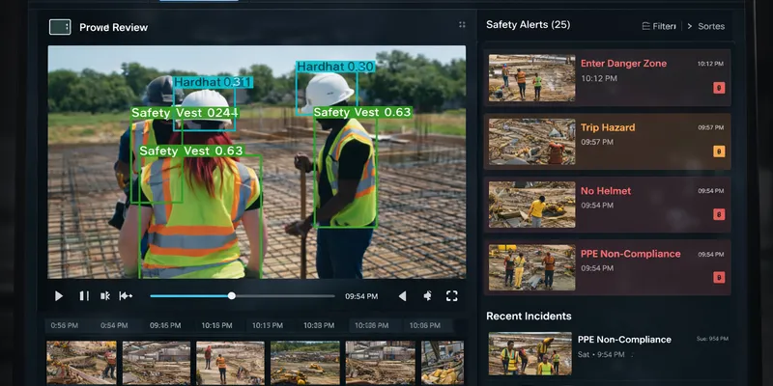Open the Enter Danger Zone alert

pyautogui.click(x=608, y=78)
